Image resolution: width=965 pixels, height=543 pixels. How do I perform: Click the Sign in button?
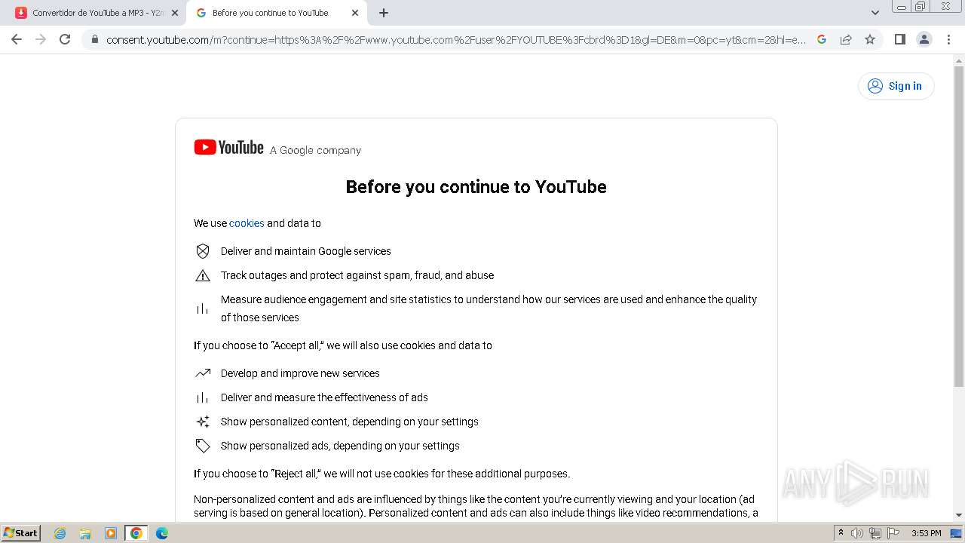coord(896,86)
